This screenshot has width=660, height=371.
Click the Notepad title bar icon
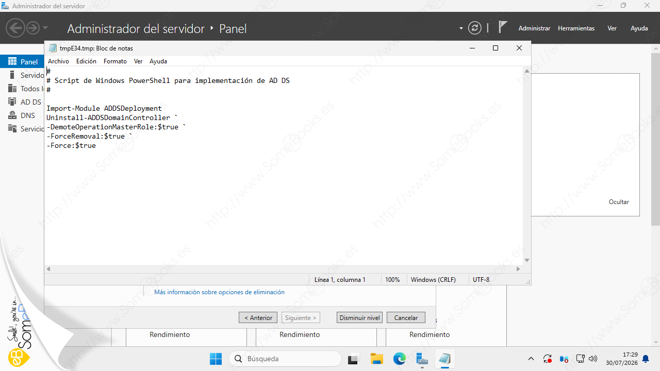tap(53, 48)
